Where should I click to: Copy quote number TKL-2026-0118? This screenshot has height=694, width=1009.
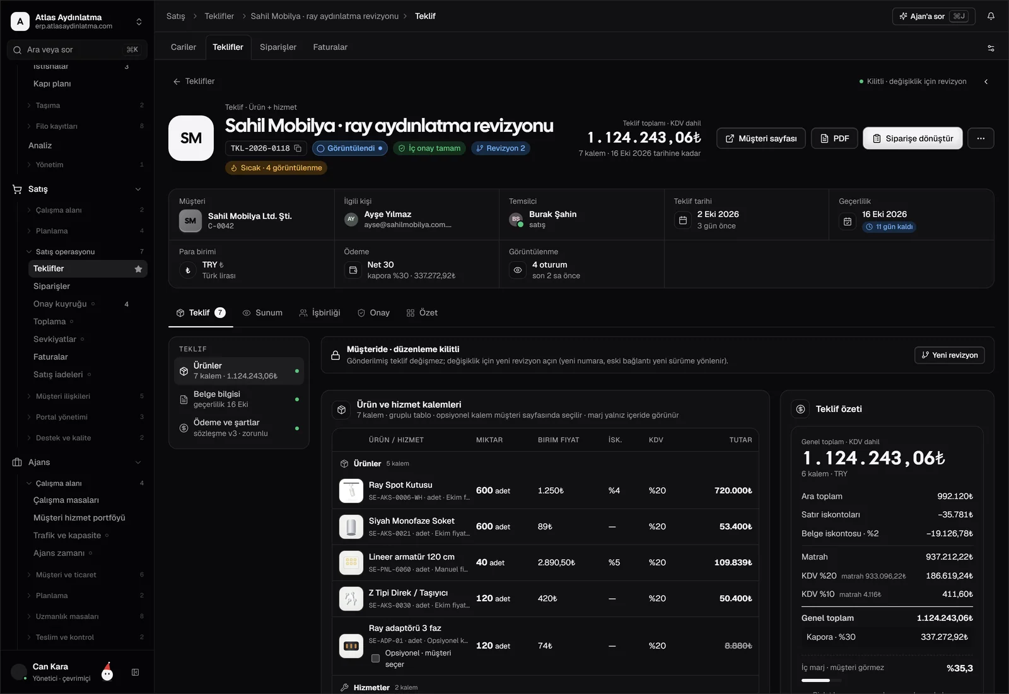coord(298,148)
